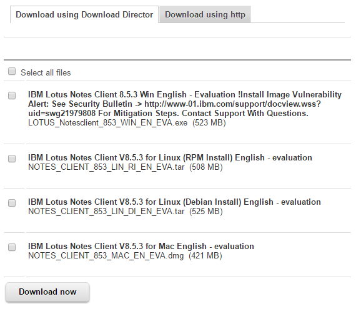The width and height of the screenshot is (361, 319).
Task: Click the Select all files label
Action: tap(46, 73)
